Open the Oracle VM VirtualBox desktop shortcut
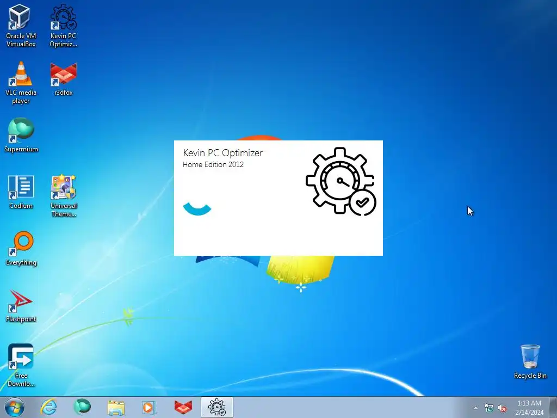The height and width of the screenshot is (418, 557). pyautogui.click(x=21, y=26)
